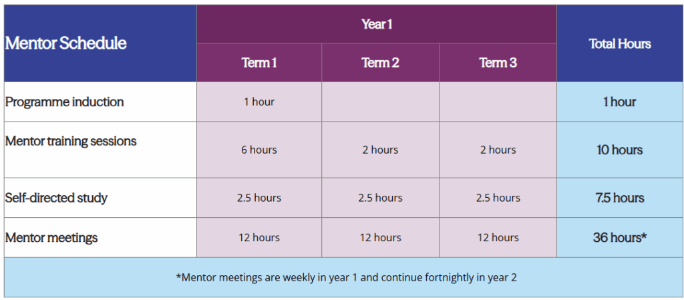This screenshot has height=300, width=684.
Task: Select the 6 hours cell in Term 1
Action: [259, 150]
